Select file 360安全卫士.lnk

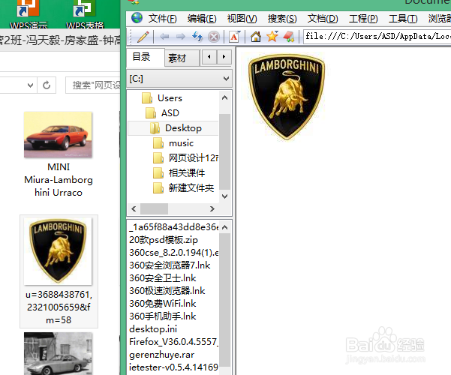(x=163, y=278)
